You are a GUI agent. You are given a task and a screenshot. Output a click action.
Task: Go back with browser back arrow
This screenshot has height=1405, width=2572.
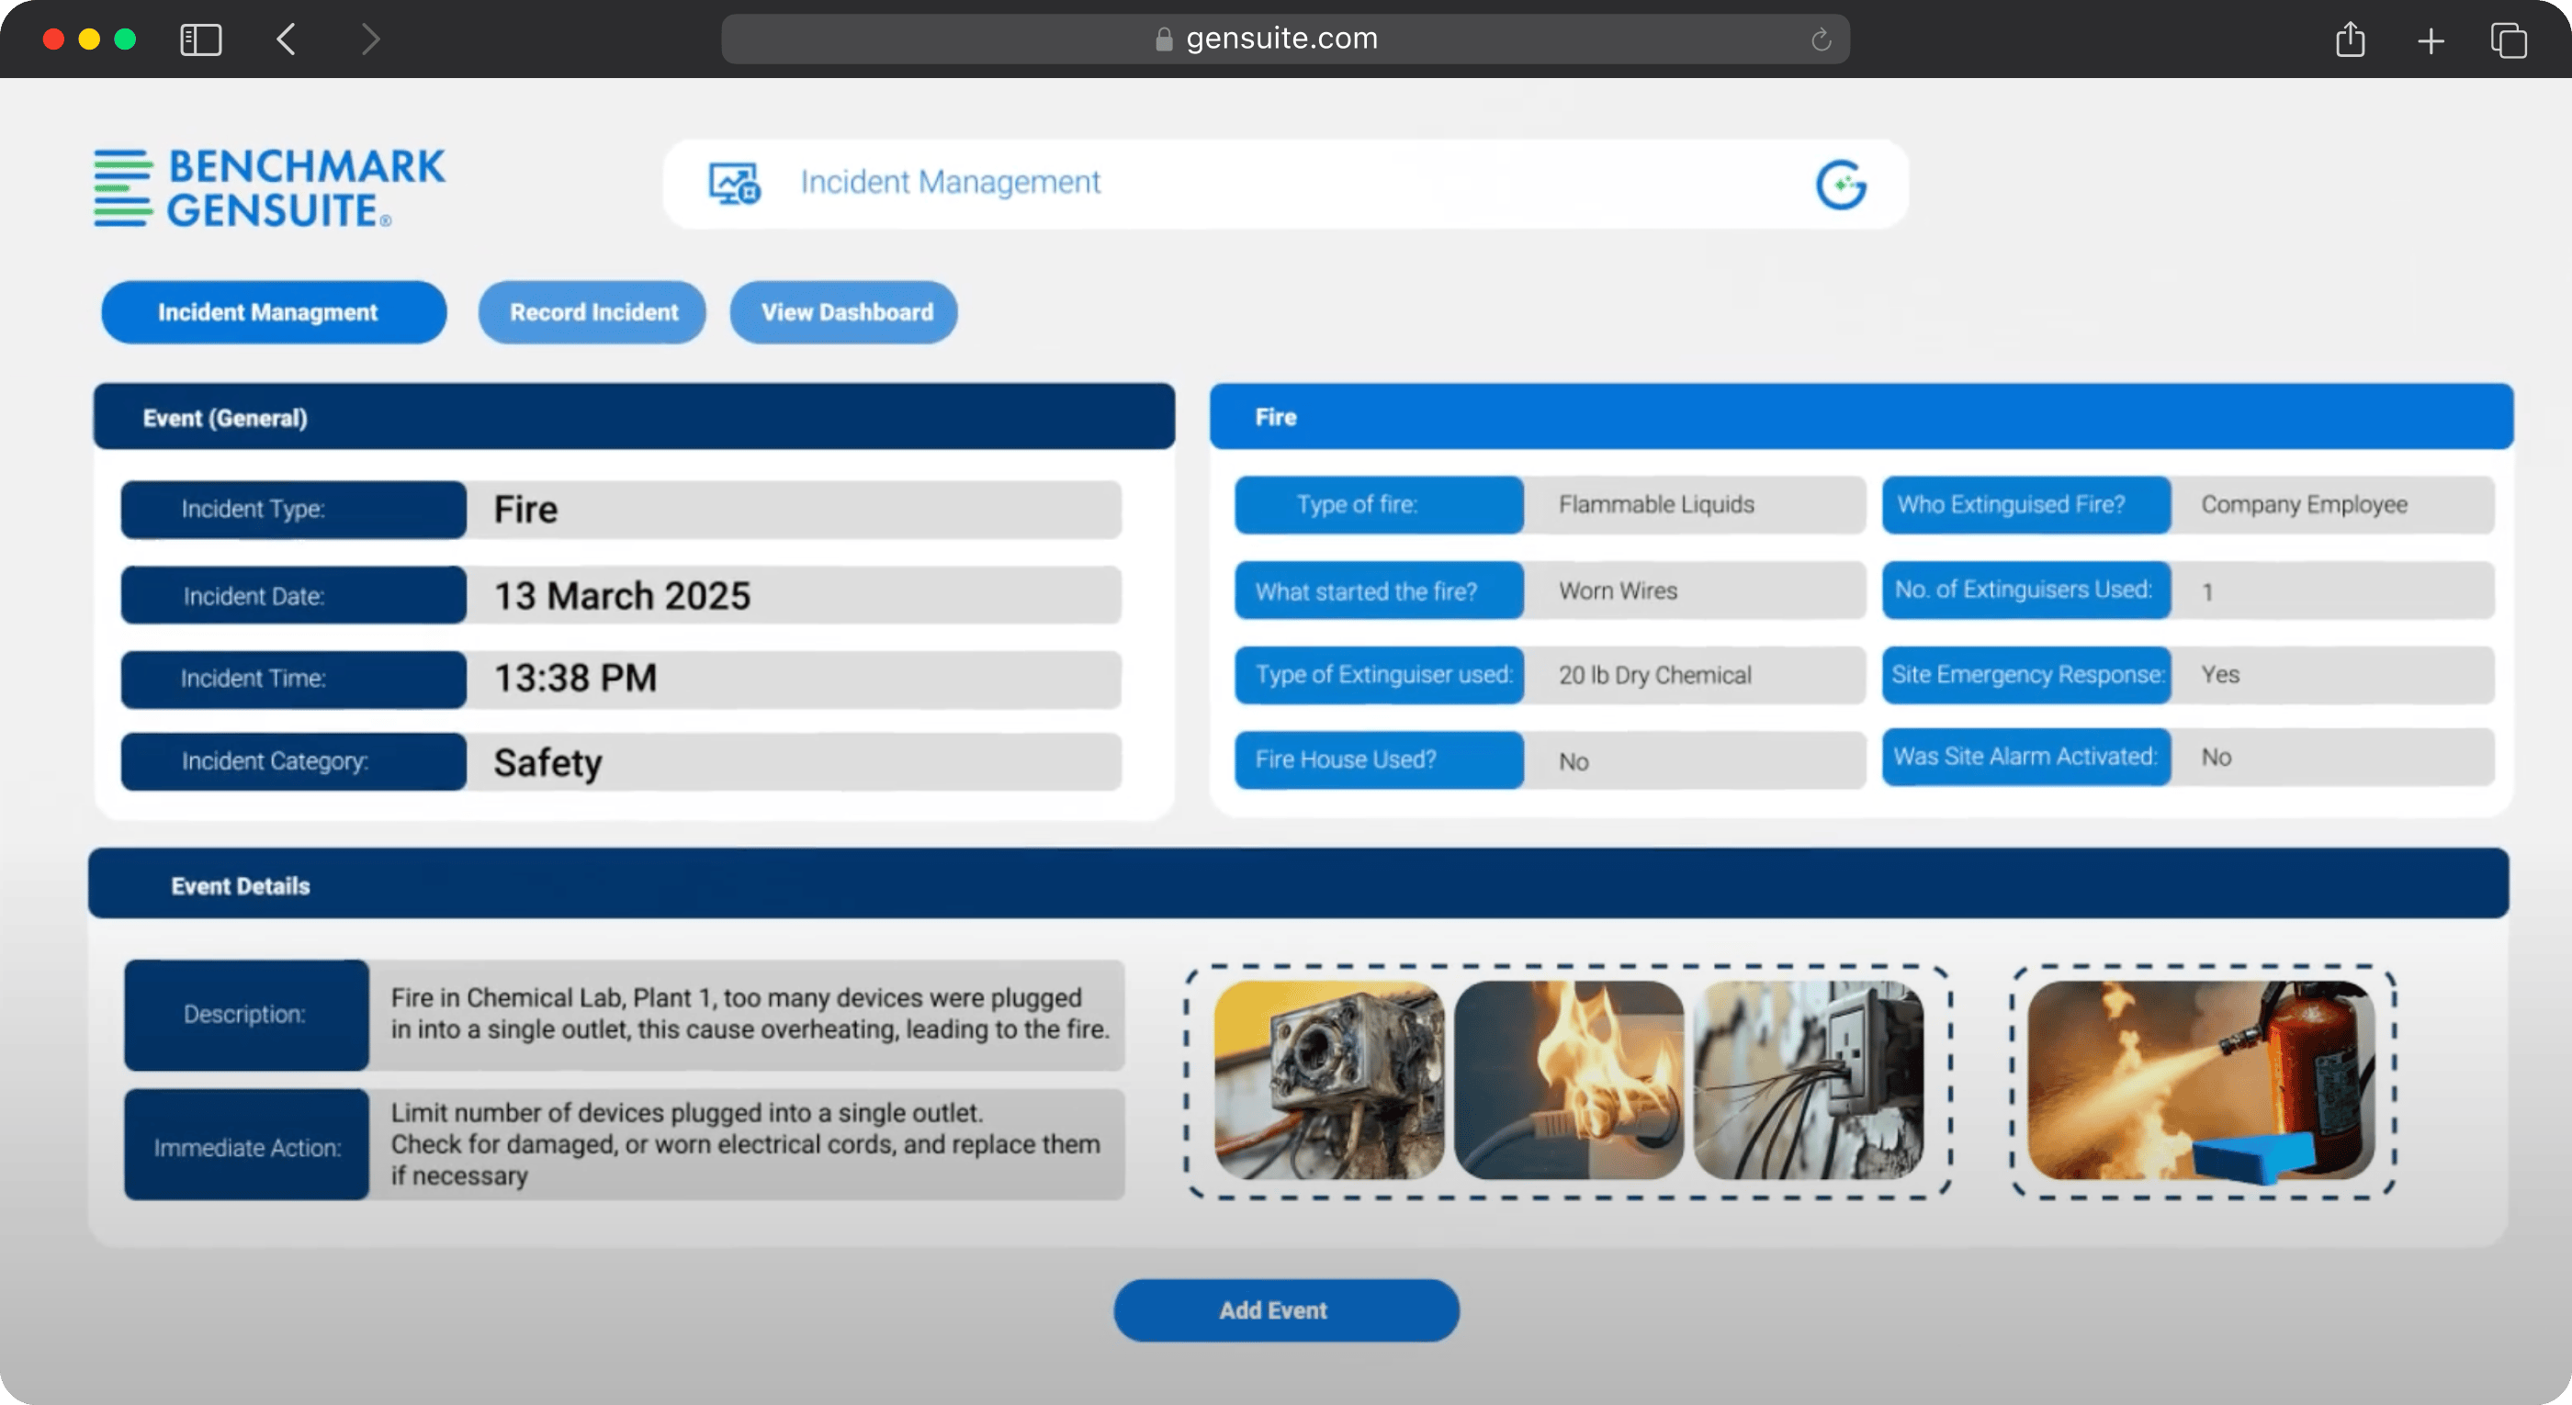click(x=287, y=39)
